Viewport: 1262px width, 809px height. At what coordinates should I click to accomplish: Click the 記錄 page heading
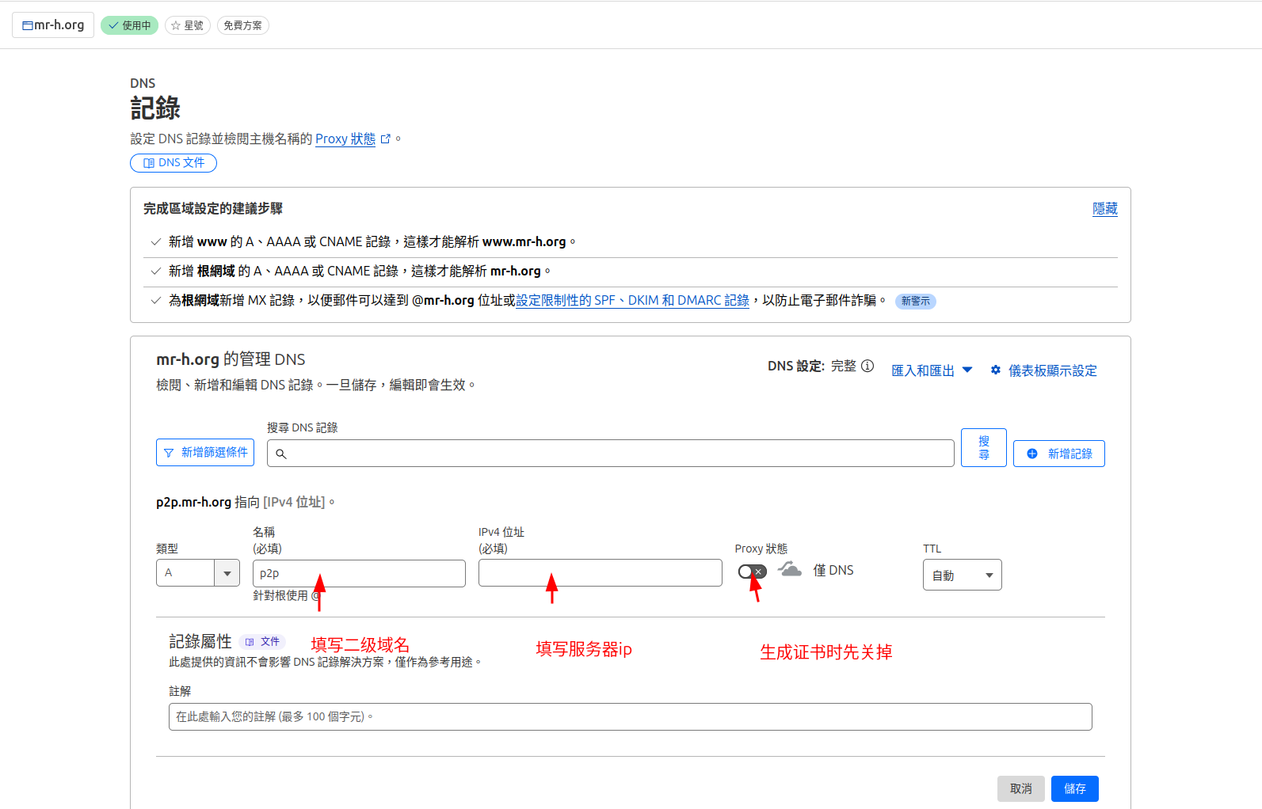pos(155,108)
